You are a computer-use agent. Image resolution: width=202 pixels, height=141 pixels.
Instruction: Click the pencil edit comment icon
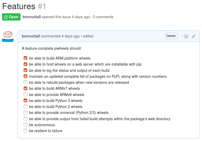tap(194, 36)
